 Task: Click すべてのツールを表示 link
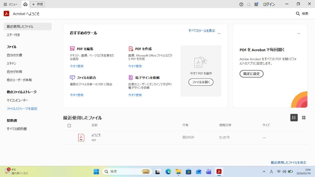click(202, 31)
